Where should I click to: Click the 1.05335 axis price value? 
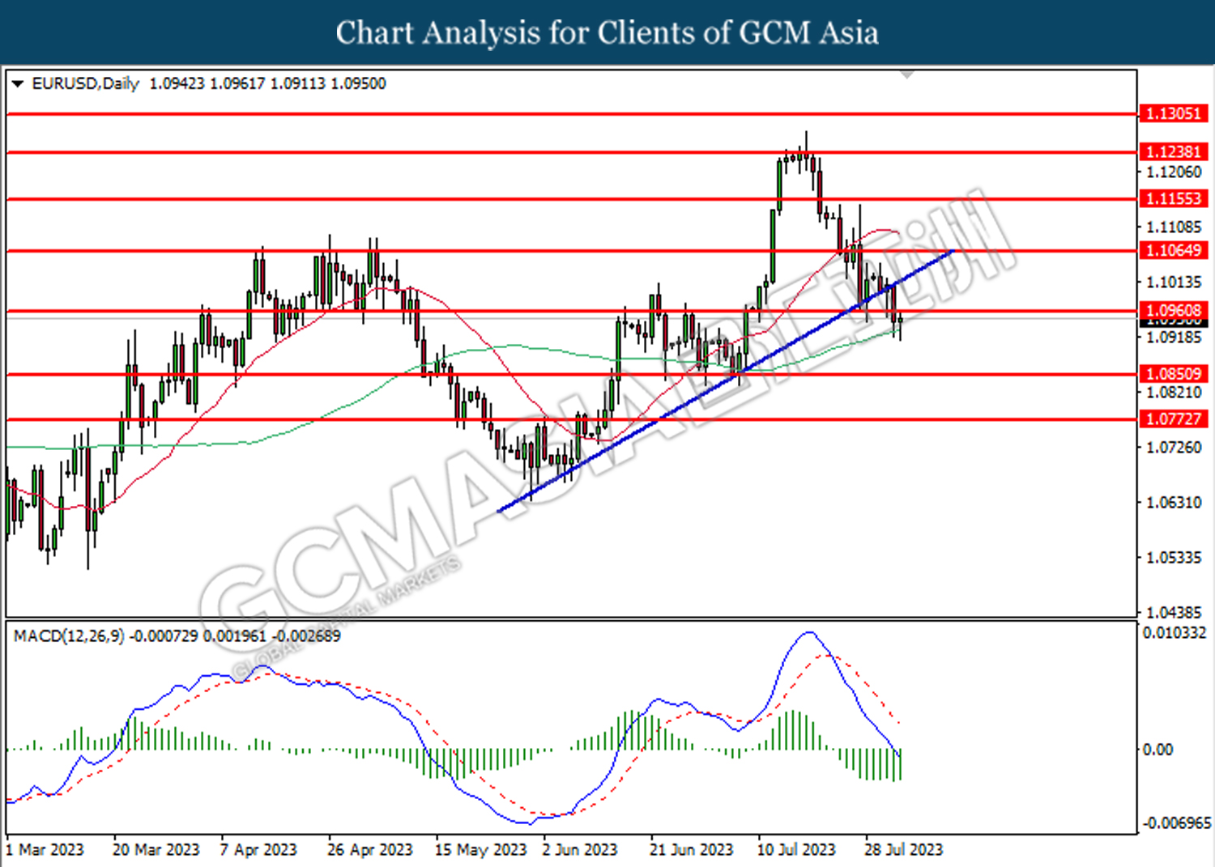coord(1174,557)
